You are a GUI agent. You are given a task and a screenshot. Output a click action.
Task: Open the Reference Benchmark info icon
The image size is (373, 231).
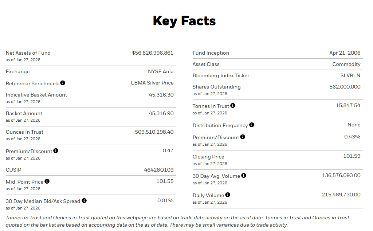[63, 83]
